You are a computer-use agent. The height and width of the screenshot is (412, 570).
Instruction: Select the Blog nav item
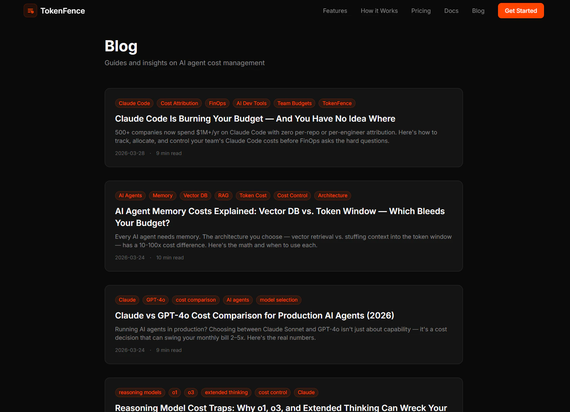click(478, 11)
